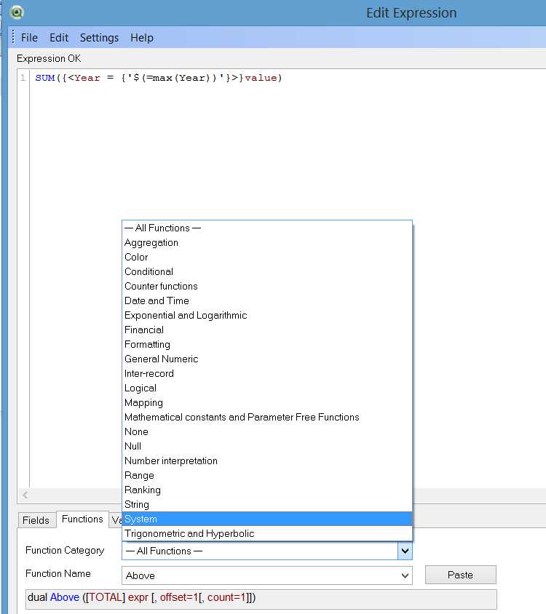Choose the Formatting category
This screenshot has height=614, width=546.
[x=267, y=344]
